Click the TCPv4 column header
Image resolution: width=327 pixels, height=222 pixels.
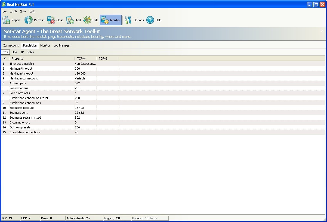coord(85,58)
